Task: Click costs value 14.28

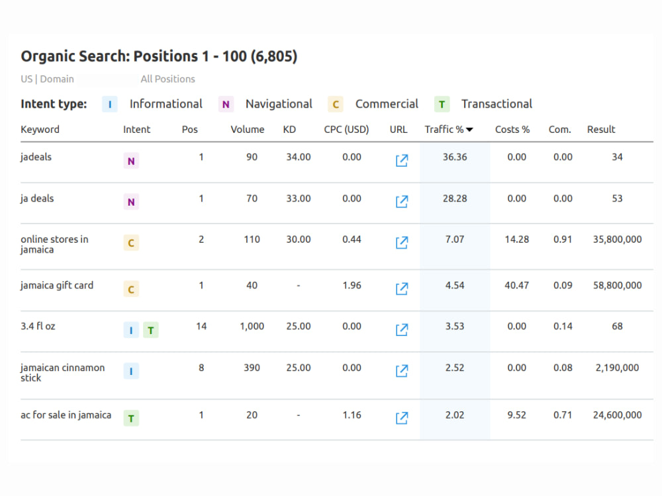Action: click(x=517, y=239)
